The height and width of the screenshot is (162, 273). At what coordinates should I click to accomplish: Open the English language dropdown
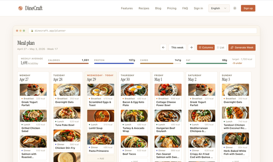click(x=219, y=8)
